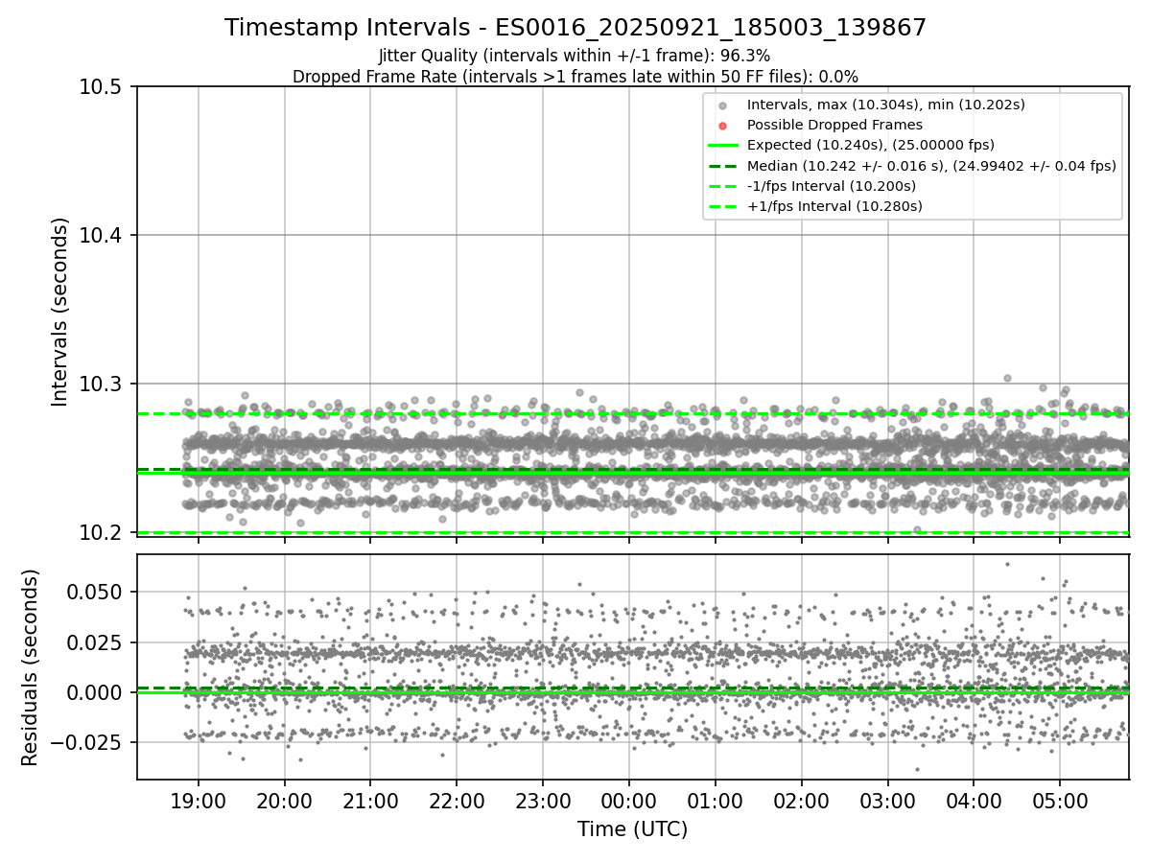Click the lowest residual point below −0.025 near 03:20
Image resolution: width=1151 pixels, height=863 pixels.
pyautogui.click(x=917, y=769)
